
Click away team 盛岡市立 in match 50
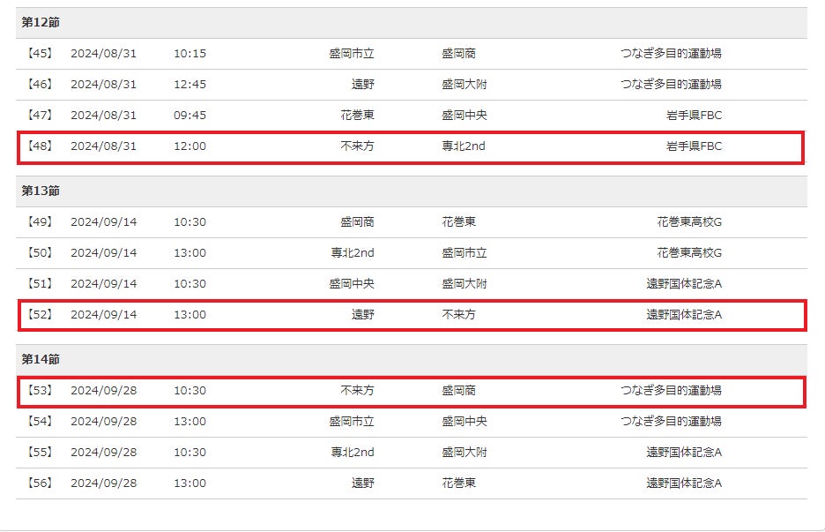(464, 252)
